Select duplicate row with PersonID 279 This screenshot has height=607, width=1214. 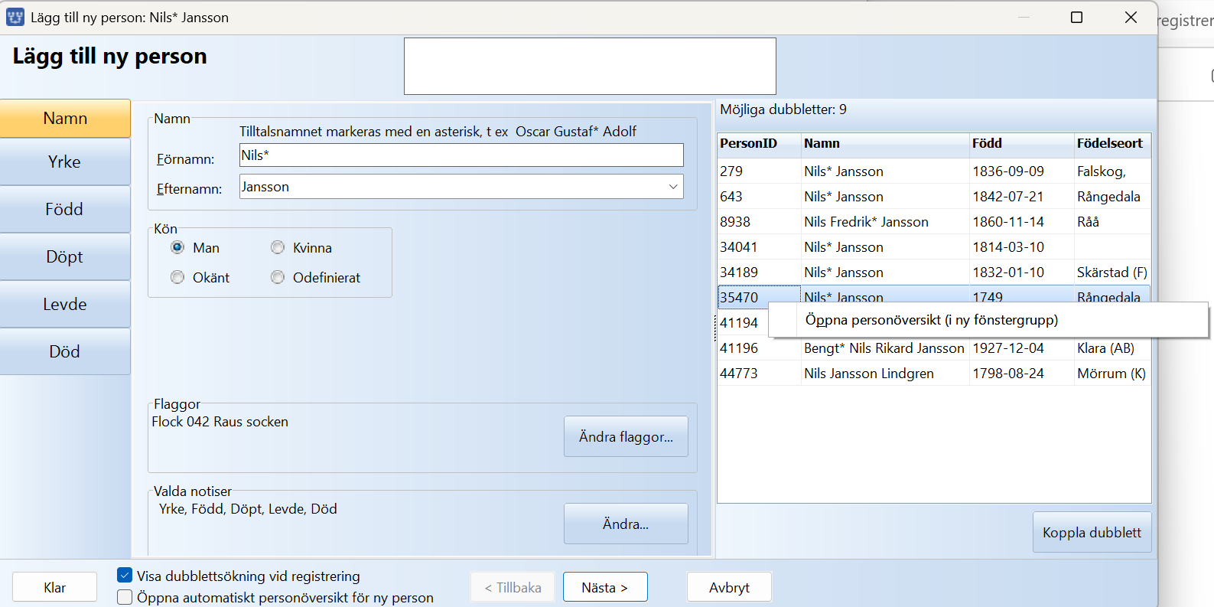[x=934, y=171]
